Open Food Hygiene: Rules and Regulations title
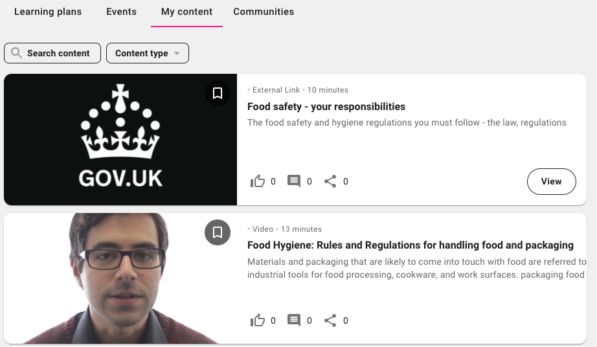Screen dimensions: 597x347 411,245
